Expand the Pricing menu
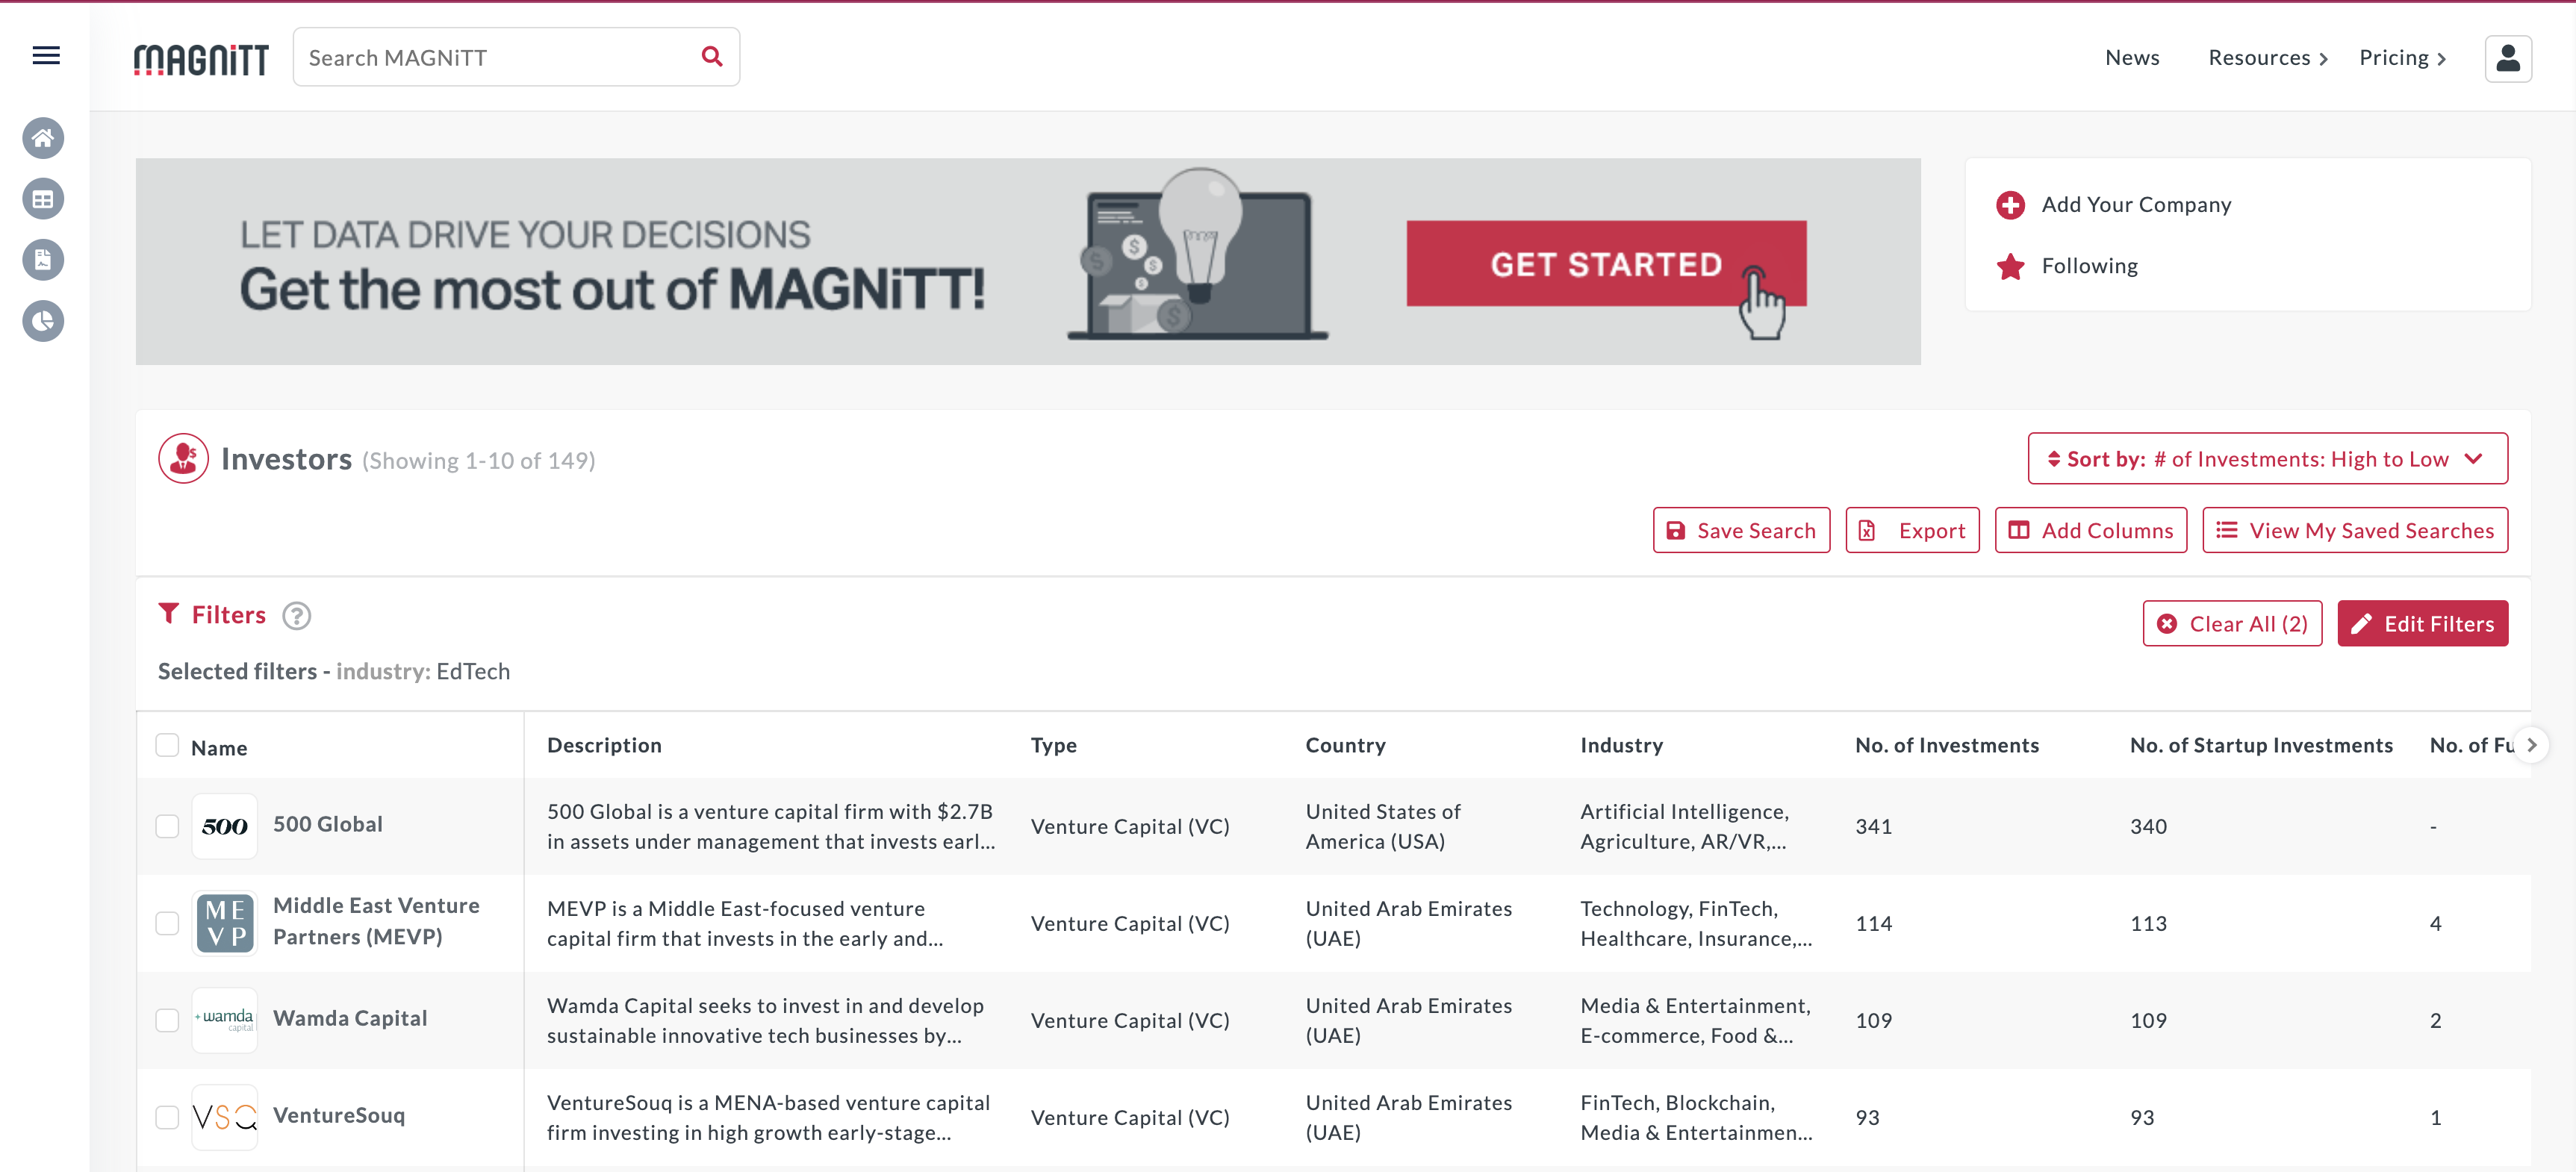This screenshot has height=1172, width=2576. tap(2402, 58)
